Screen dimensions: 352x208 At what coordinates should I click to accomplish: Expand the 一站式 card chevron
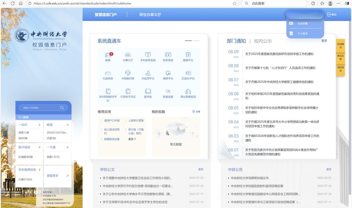[40, 125]
